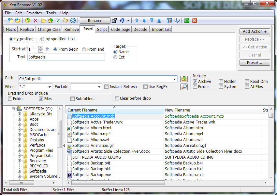Enable the Instant Refresh checkbox

click(106, 87)
